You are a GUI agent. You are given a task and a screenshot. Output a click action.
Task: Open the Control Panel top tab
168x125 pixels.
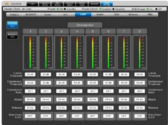tap(82, 4)
